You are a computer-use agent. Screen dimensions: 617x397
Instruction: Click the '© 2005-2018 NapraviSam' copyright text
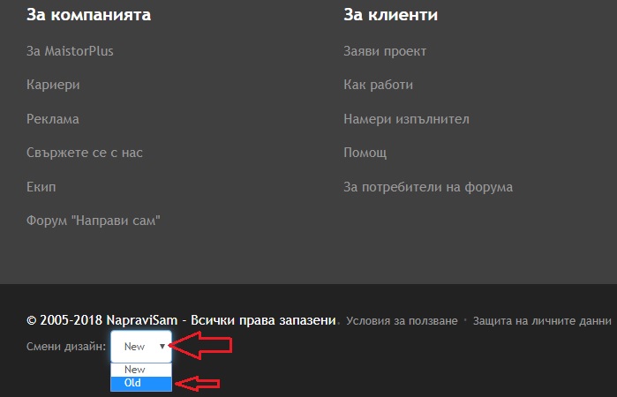pyautogui.click(x=102, y=320)
